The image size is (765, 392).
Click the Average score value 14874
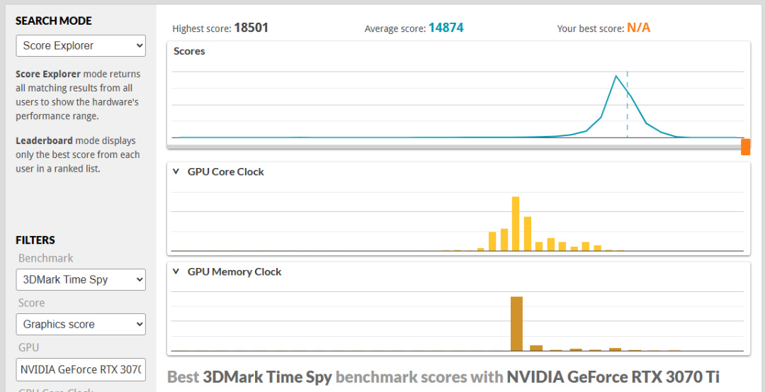446,28
